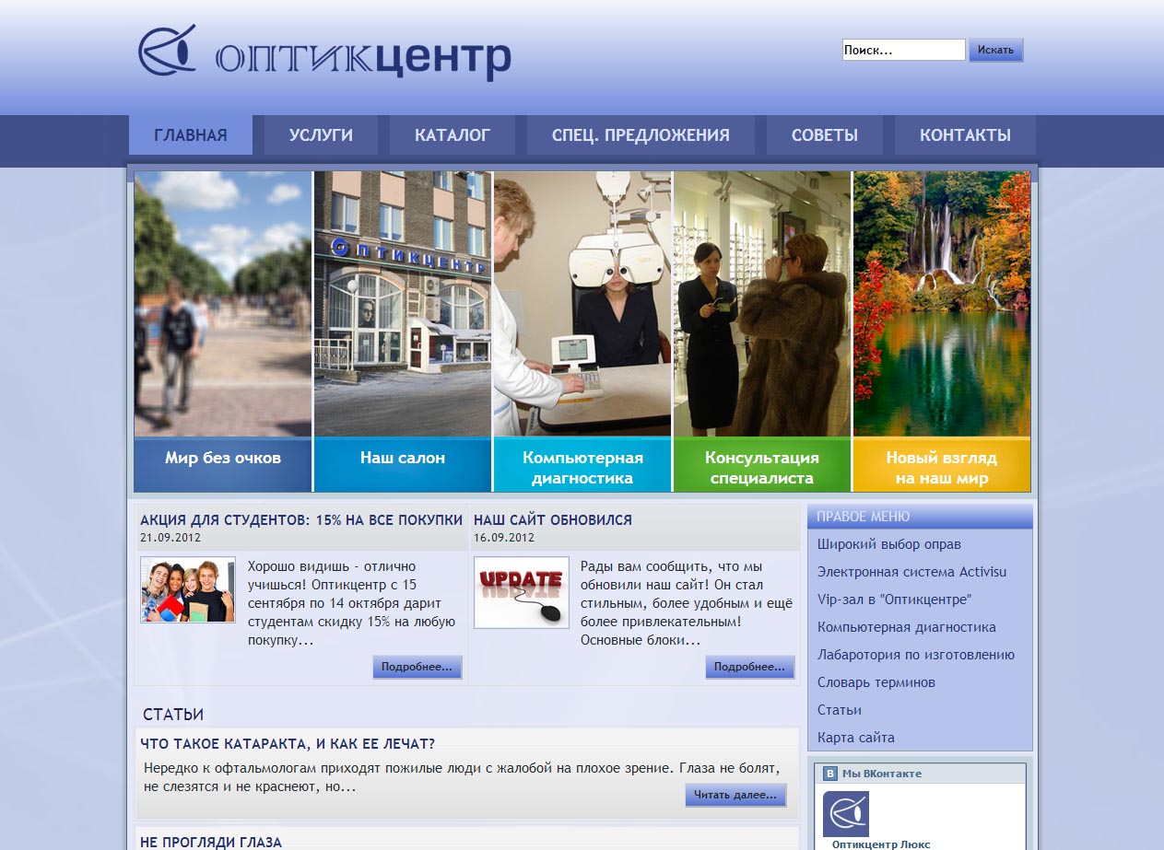1164x850 pixels.
Task: Select the 'Наш салон' banner tile
Action: (403, 332)
